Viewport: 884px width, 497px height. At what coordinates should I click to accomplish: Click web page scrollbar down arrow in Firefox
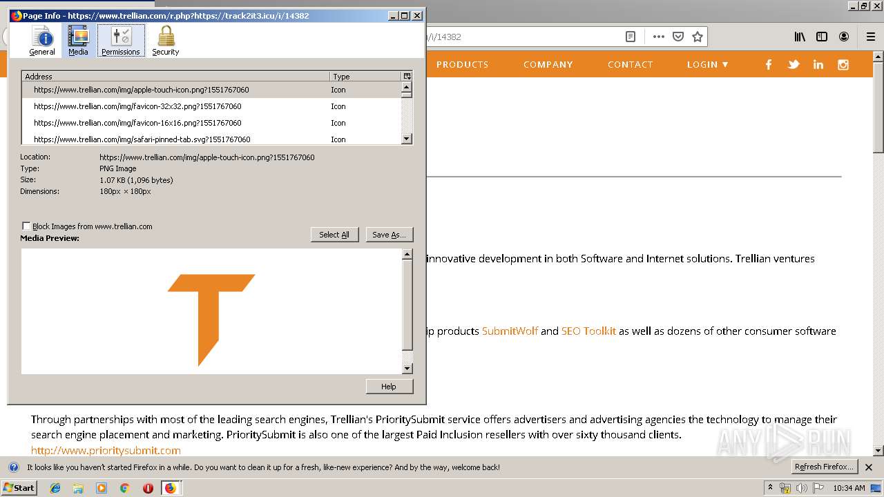[x=878, y=451]
